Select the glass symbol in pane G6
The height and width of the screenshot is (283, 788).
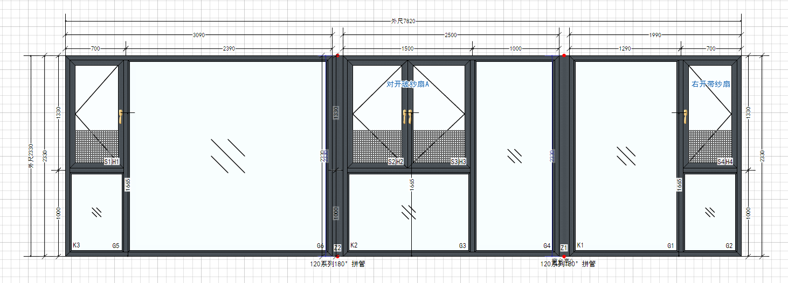[x=228, y=156]
